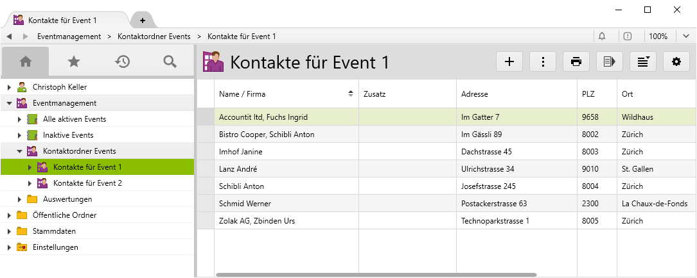Select Kontakte für Event 2 in tree
This screenshot has height=278, width=697.
(x=87, y=183)
